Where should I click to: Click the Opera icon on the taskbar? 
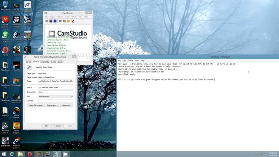(30, 154)
